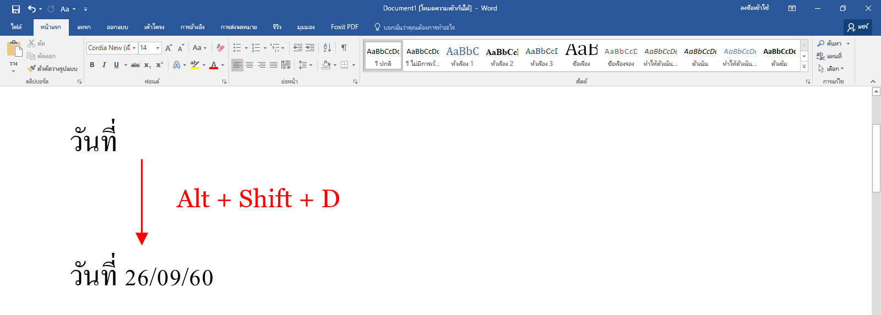Click the Clear All Formatting eraser icon
The image size is (881, 315).
coord(220,48)
